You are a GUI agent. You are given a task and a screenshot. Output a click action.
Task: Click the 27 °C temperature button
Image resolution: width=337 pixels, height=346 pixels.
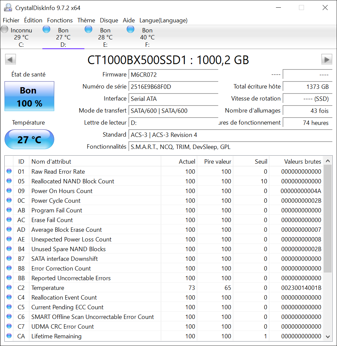29,140
